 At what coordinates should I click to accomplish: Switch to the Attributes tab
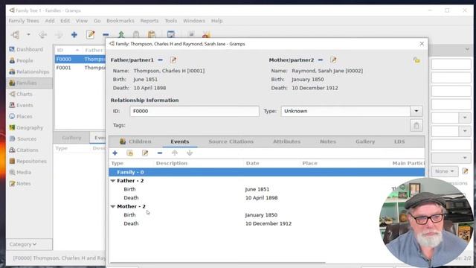click(x=286, y=141)
